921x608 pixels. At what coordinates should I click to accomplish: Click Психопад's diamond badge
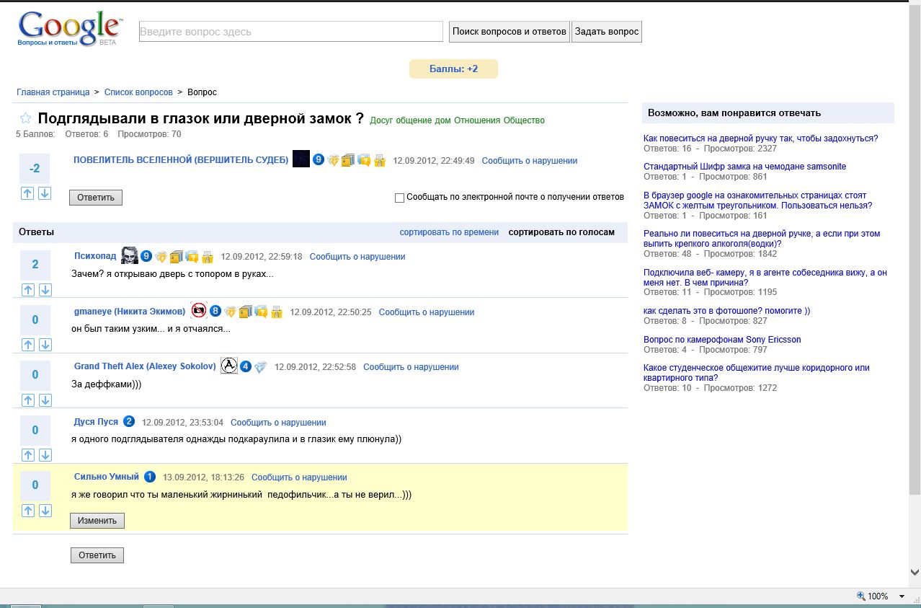tap(161, 257)
